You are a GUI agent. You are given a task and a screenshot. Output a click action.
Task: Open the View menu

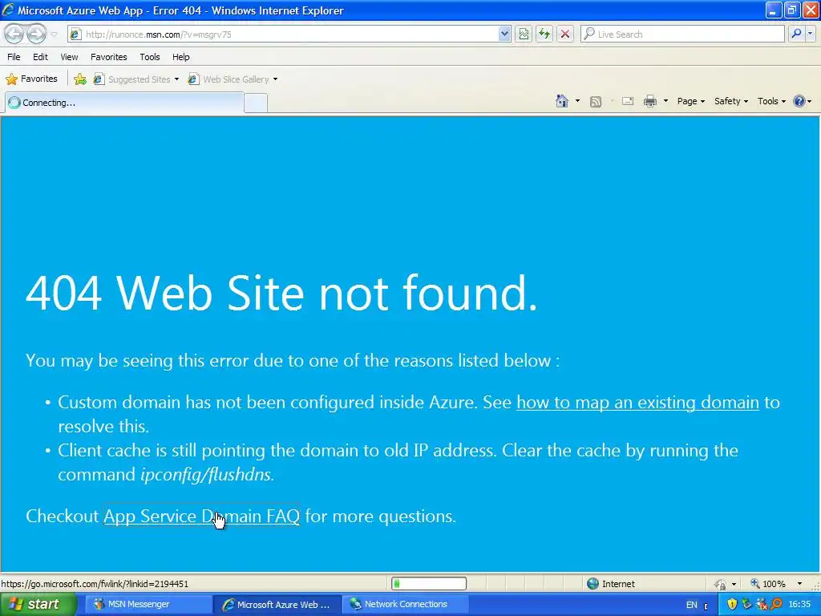pyautogui.click(x=69, y=57)
